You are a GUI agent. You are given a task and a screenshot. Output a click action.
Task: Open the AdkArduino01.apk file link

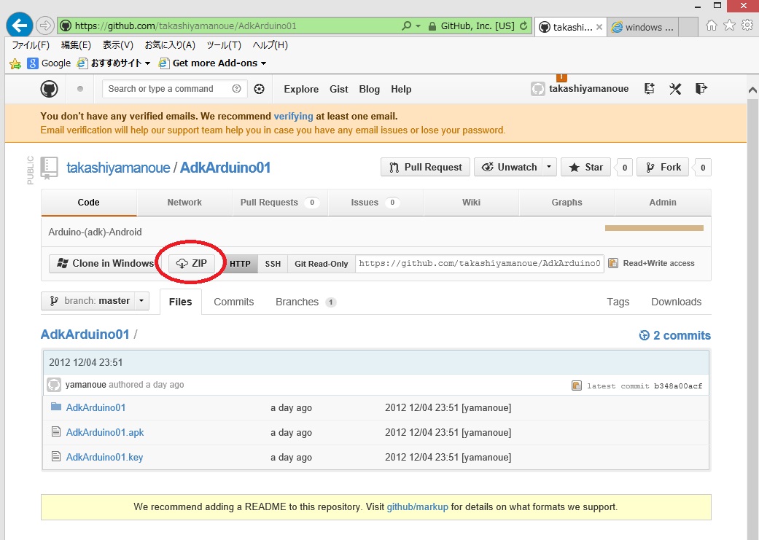coord(105,432)
